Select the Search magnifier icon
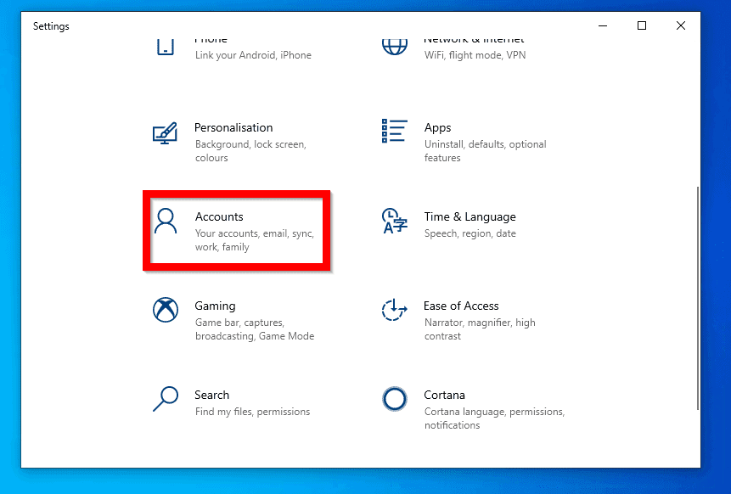This screenshot has width=731, height=494. click(x=165, y=399)
